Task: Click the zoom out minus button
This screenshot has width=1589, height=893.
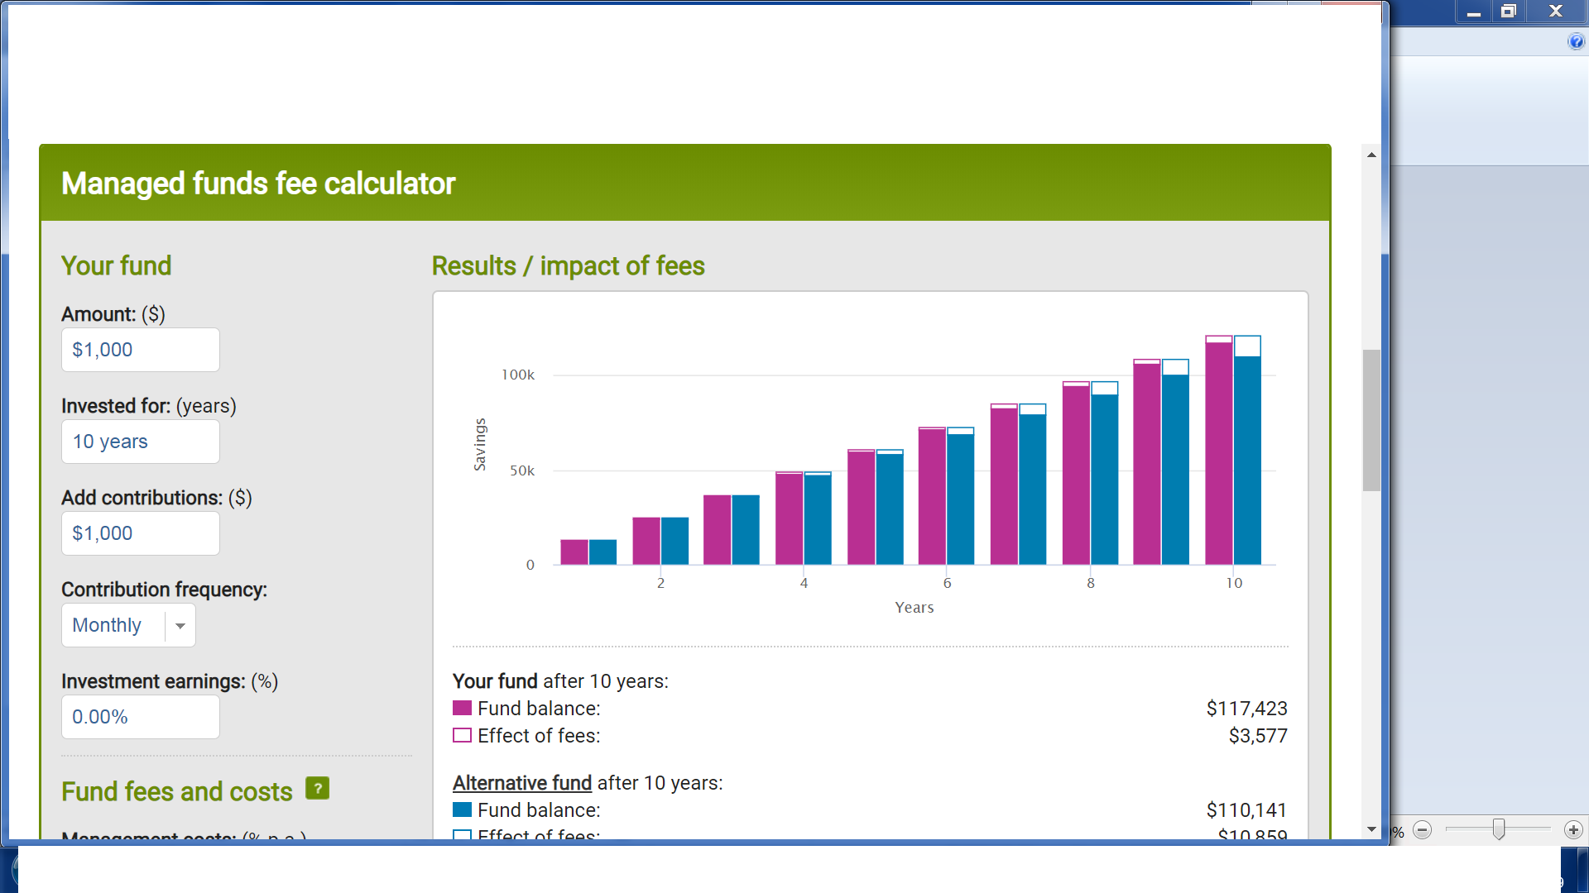Action: pyautogui.click(x=1423, y=829)
